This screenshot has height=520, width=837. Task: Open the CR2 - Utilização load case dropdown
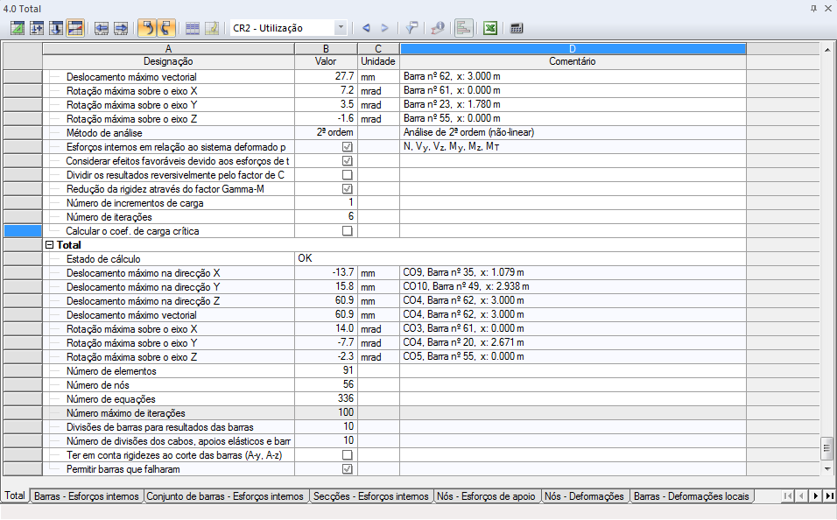click(x=341, y=28)
